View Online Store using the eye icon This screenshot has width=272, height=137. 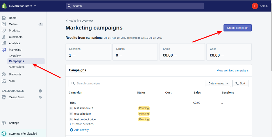[40, 97]
